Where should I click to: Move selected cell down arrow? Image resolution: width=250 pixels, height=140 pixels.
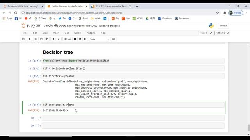(59, 39)
